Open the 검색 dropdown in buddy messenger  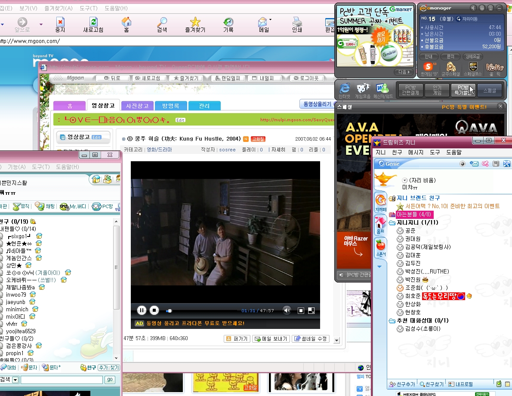15,380
